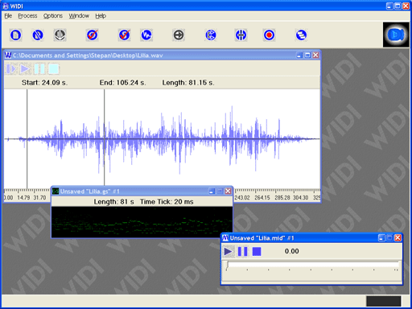Stop the Lilia.mid playback
Viewport: 412px width, 309px height.
(x=257, y=252)
